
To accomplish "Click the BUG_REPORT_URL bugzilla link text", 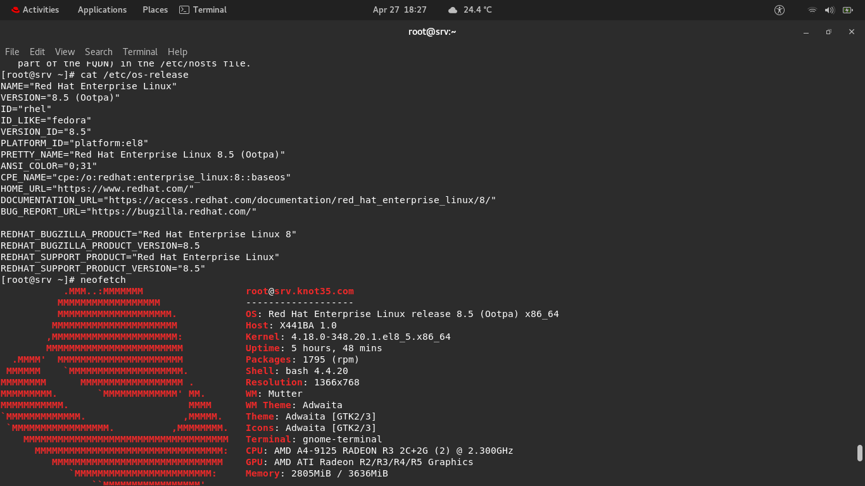I will click(172, 211).
